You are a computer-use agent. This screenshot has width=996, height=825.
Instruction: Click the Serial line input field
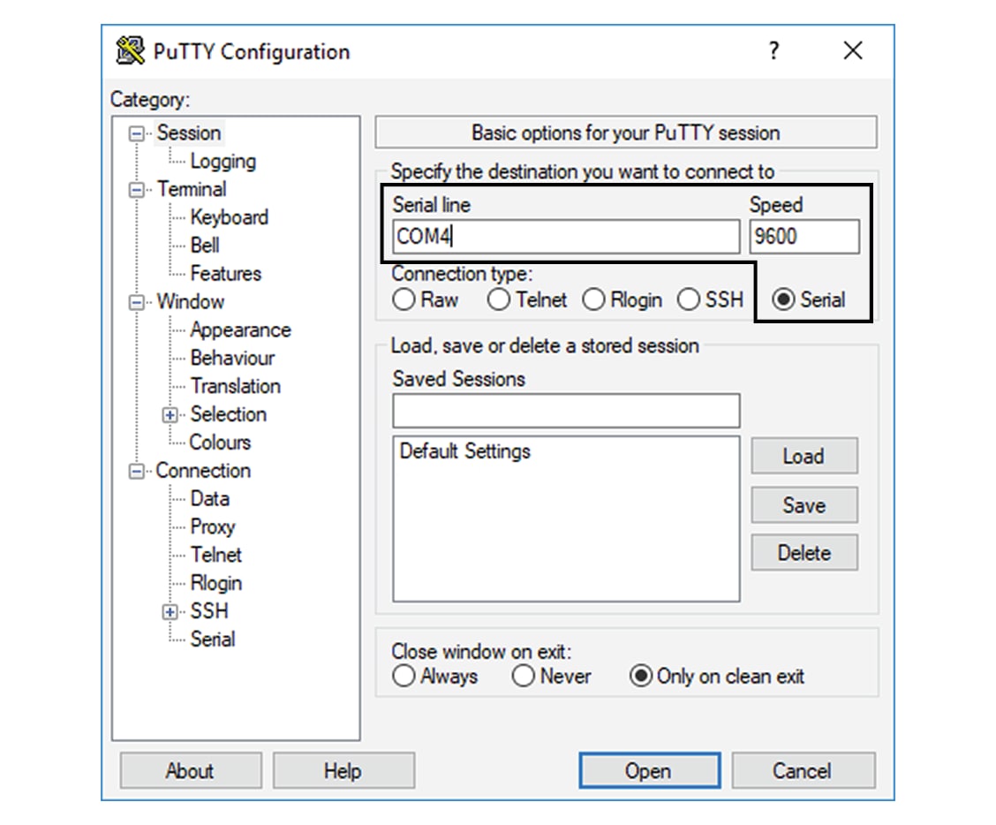(x=566, y=237)
